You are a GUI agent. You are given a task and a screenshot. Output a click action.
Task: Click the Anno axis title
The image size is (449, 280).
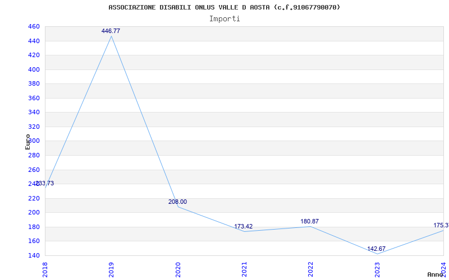pyautogui.click(x=435, y=274)
